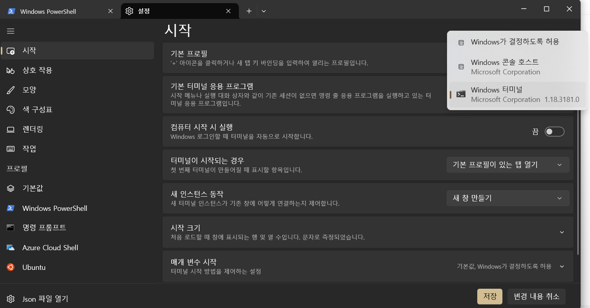590x308 pixels.
Task: Switch to the 설정 tab
Action: coord(180,11)
